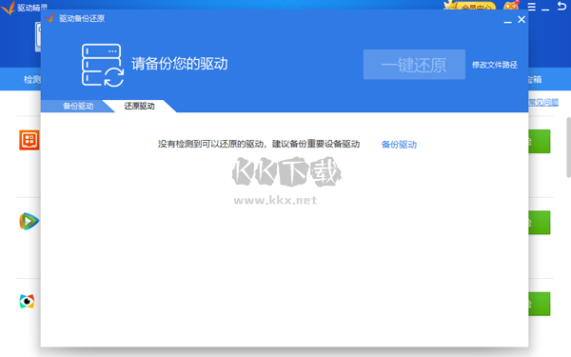Open the 检测 tab in main window
This screenshot has height=357, width=571.
[32, 79]
